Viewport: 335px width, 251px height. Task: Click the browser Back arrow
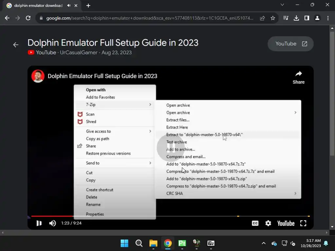pyautogui.click(x=7, y=18)
